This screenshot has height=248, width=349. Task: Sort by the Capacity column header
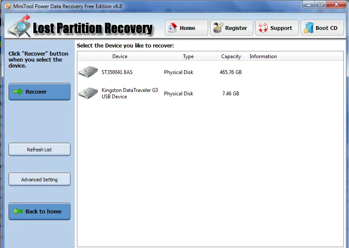coord(231,56)
